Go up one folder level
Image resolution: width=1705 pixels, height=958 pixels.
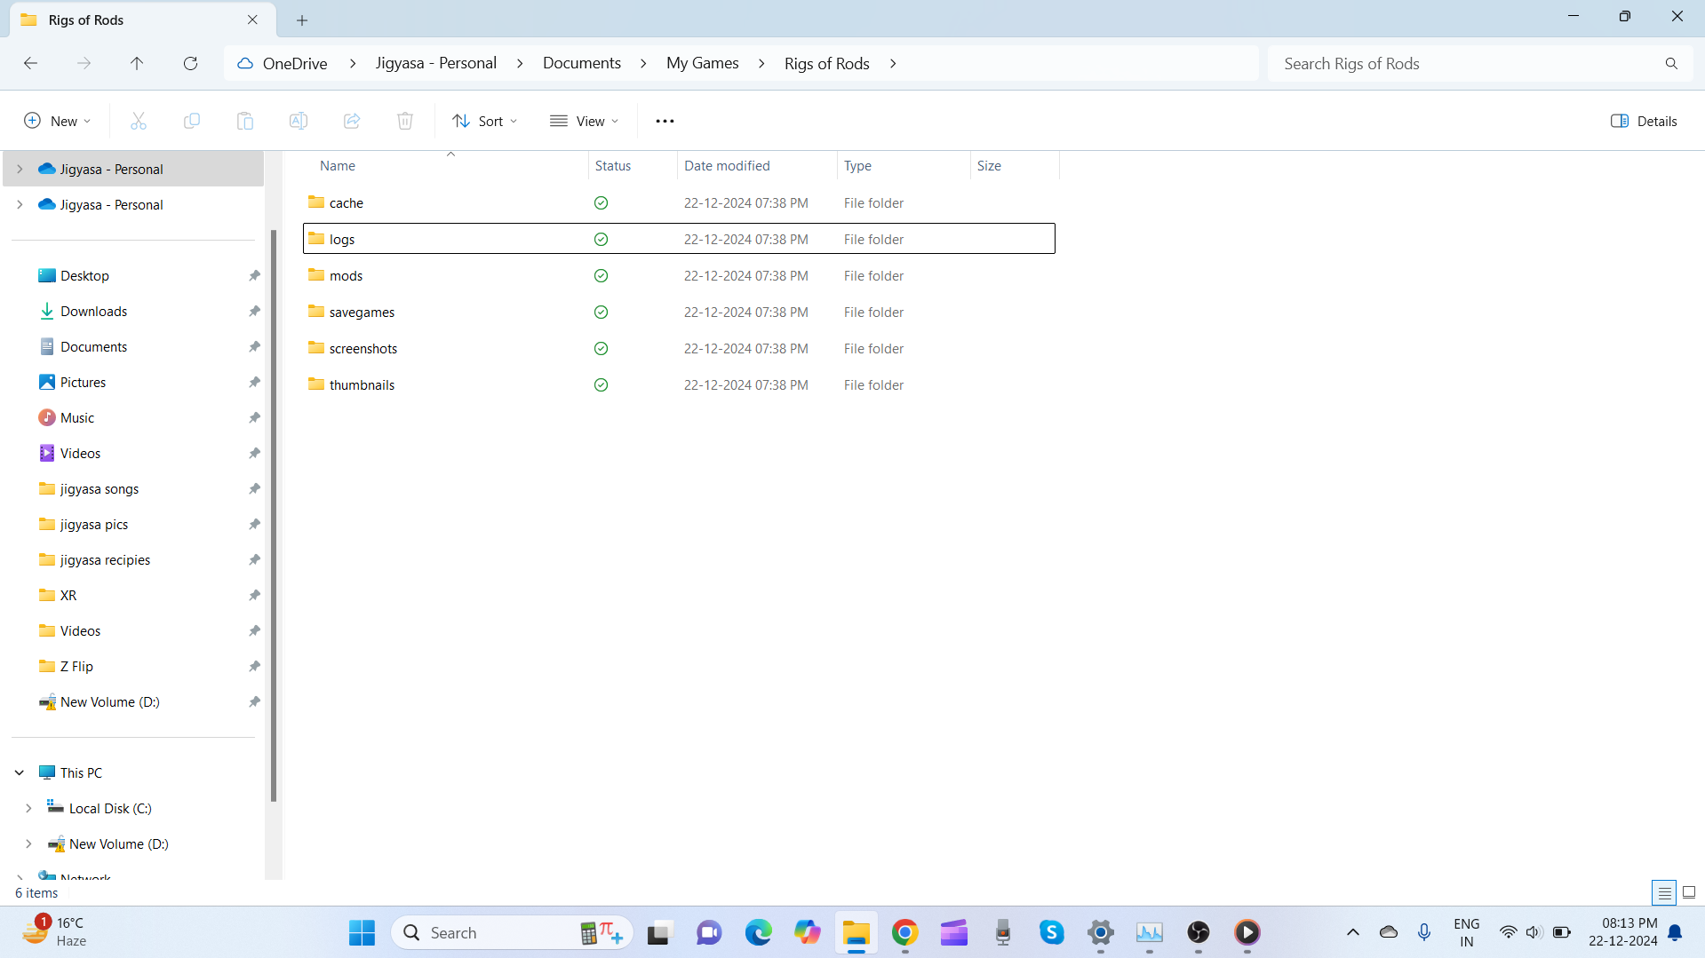click(x=137, y=63)
